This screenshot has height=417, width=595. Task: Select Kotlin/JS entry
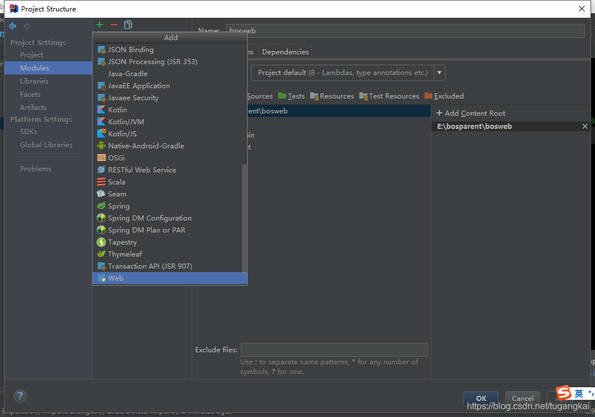[169, 133]
